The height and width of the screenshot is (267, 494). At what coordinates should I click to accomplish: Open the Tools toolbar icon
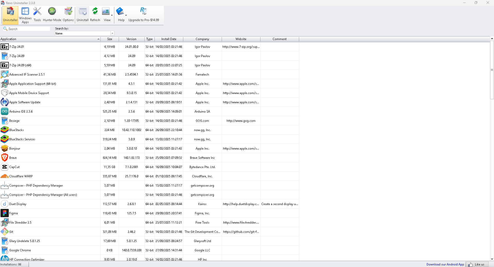pyautogui.click(x=37, y=15)
